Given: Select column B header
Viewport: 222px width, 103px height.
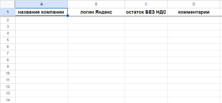Looking at the screenshot, I should (96, 4).
